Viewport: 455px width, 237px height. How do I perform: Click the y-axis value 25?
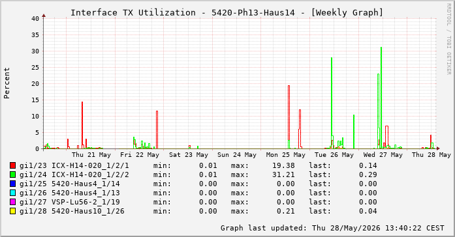click(35, 68)
